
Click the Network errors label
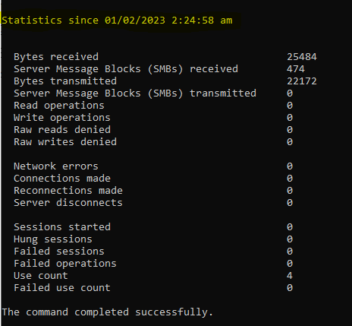click(x=56, y=166)
